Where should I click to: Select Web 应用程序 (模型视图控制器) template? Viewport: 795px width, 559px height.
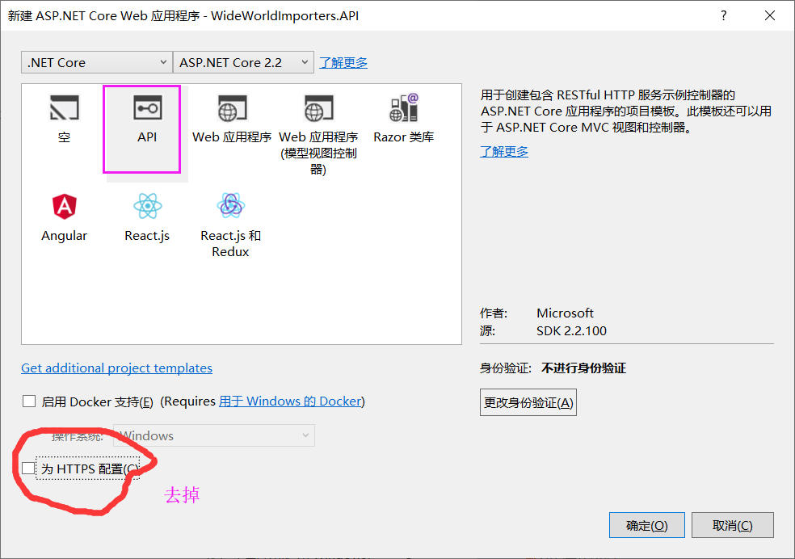[x=318, y=134]
